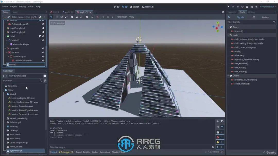
Task: Click the Groups button in Node dock
Action: (x=265, y=17)
